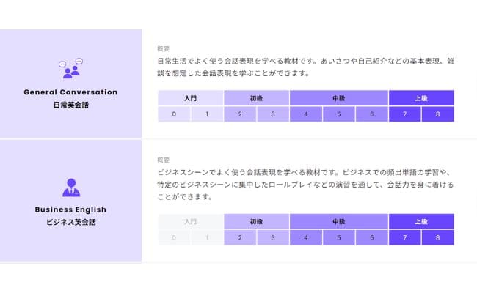Click disabled level 0 in Business English

point(174,237)
